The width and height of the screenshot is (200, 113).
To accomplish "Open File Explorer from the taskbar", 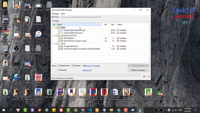I will click(x=111, y=110).
